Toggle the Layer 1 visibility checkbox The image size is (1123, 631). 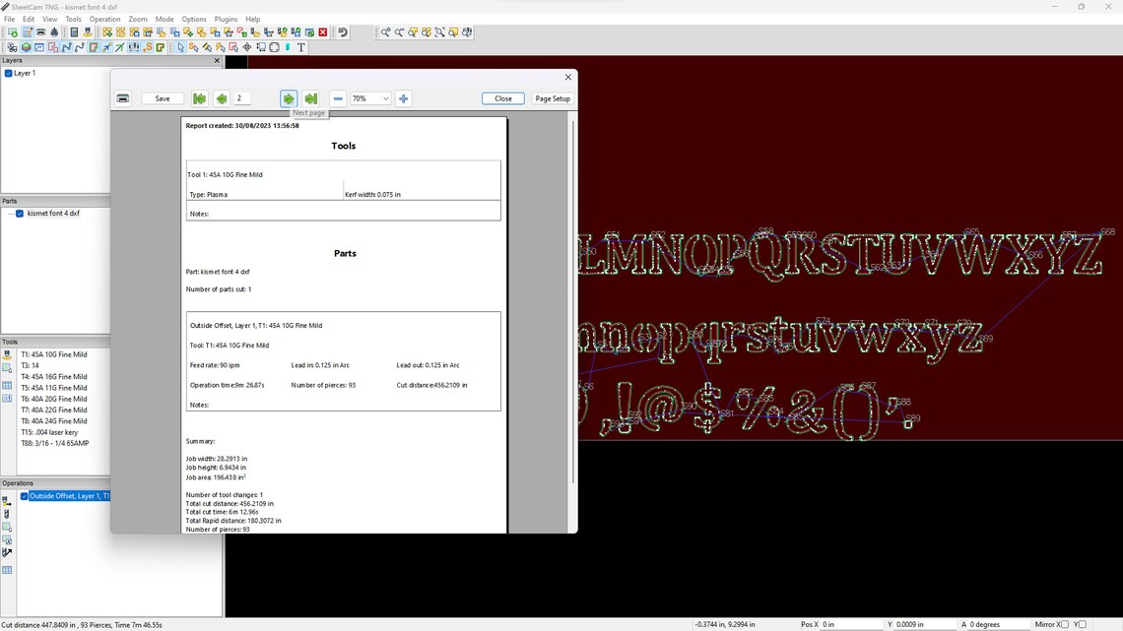tap(9, 72)
